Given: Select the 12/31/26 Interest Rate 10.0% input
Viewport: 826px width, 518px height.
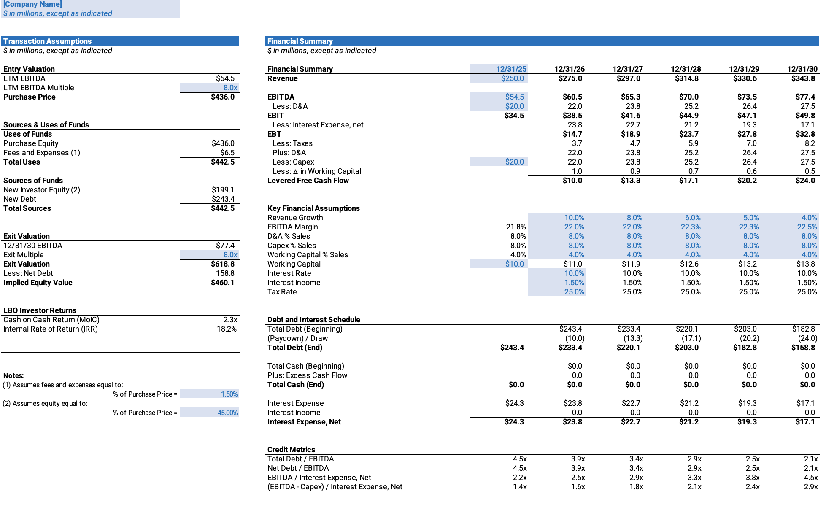Looking at the screenshot, I should point(557,273).
